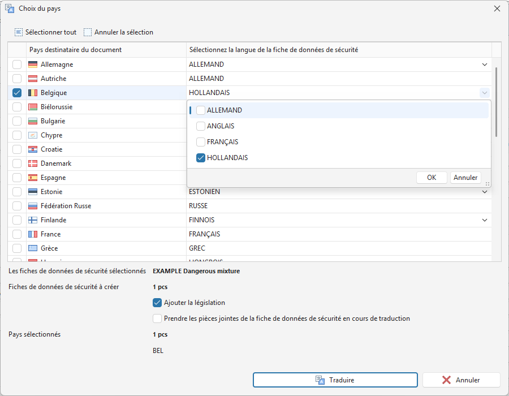Click the Denmark flag icon beside Danemark
This screenshot has height=396, width=509.
[33, 163]
